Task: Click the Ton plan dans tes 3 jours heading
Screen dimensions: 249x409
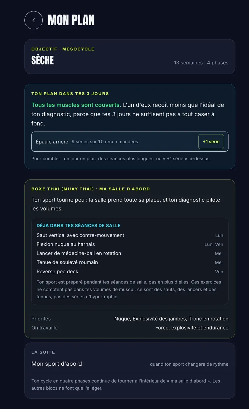Action: (70, 93)
